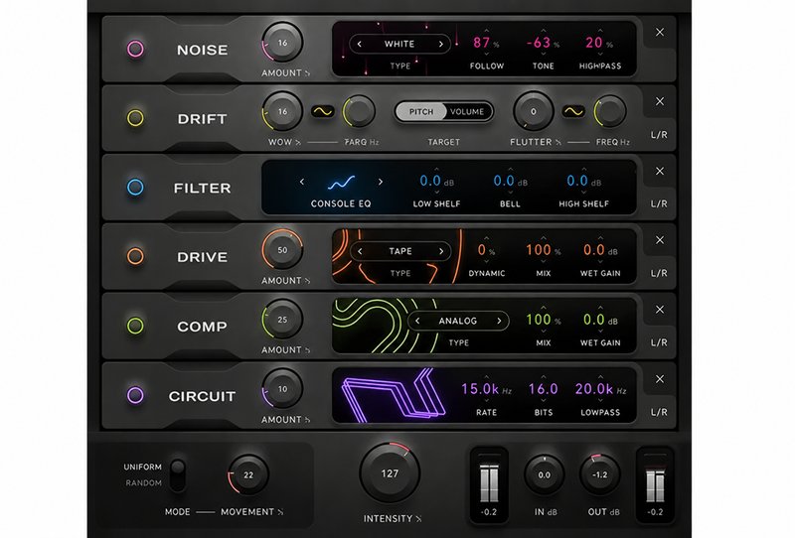Viewport: 795px width, 538px height.
Task: Click the Noise Amount knob at 16
Action: pyautogui.click(x=282, y=43)
